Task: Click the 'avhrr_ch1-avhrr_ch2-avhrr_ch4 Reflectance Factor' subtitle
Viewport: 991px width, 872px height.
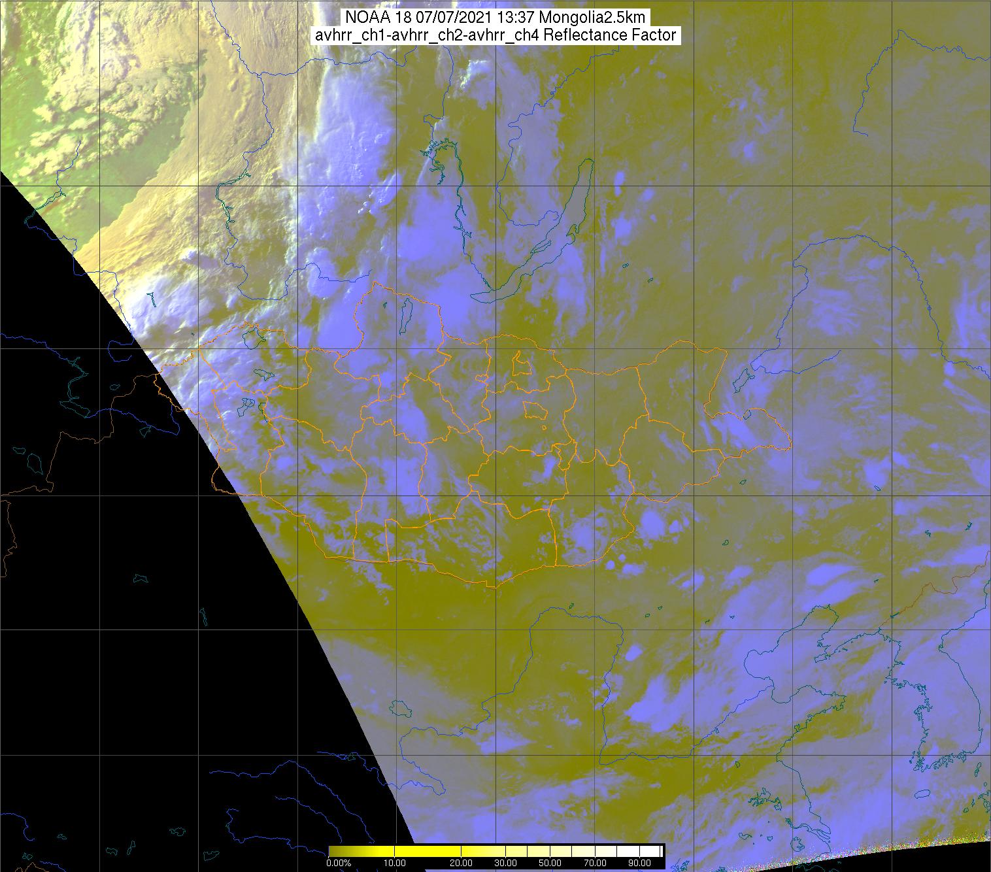Action: (x=495, y=35)
